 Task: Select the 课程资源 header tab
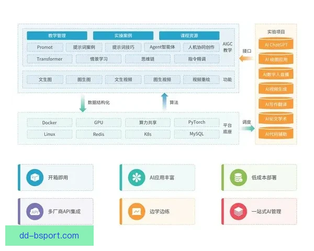click(x=189, y=36)
